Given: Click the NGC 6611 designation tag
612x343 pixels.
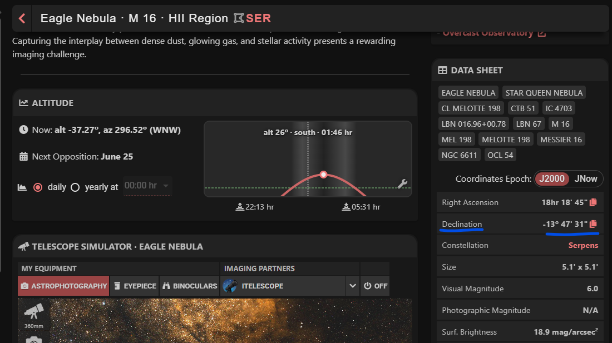Looking at the screenshot, I should tap(459, 155).
